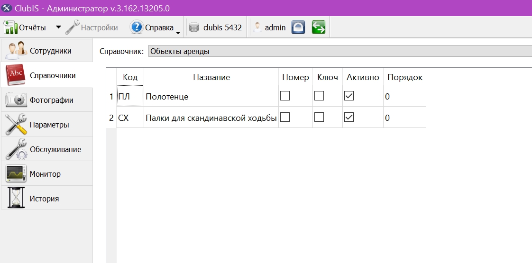
Task: Switch to the История section label
Action: [44, 199]
